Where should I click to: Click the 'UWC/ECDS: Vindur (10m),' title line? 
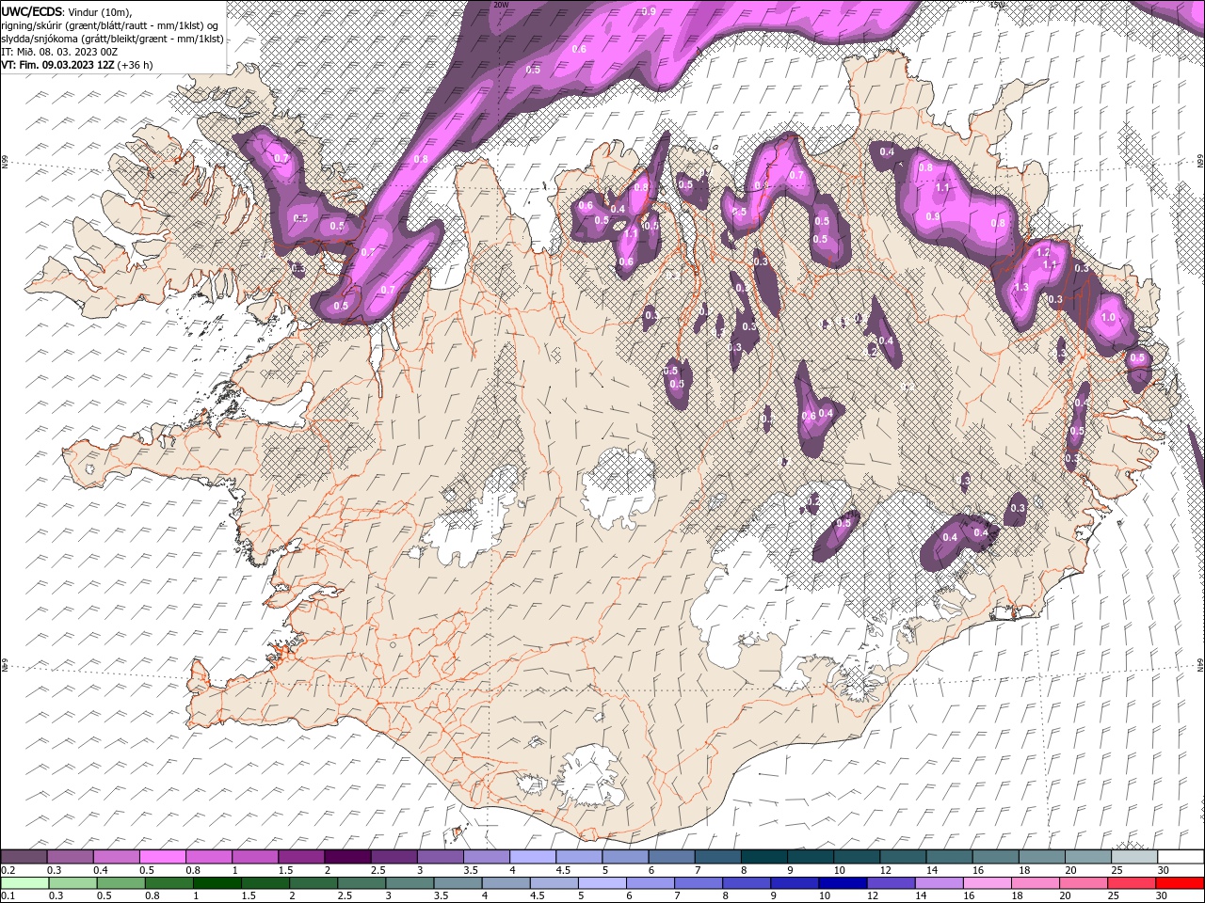click(66, 11)
